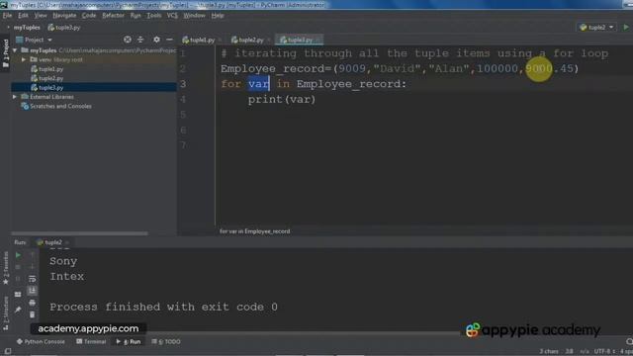Image resolution: width=633 pixels, height=356 pixels.
Task: Toggle scroll-to-end icon in Run console
Action: click(33, 291)
